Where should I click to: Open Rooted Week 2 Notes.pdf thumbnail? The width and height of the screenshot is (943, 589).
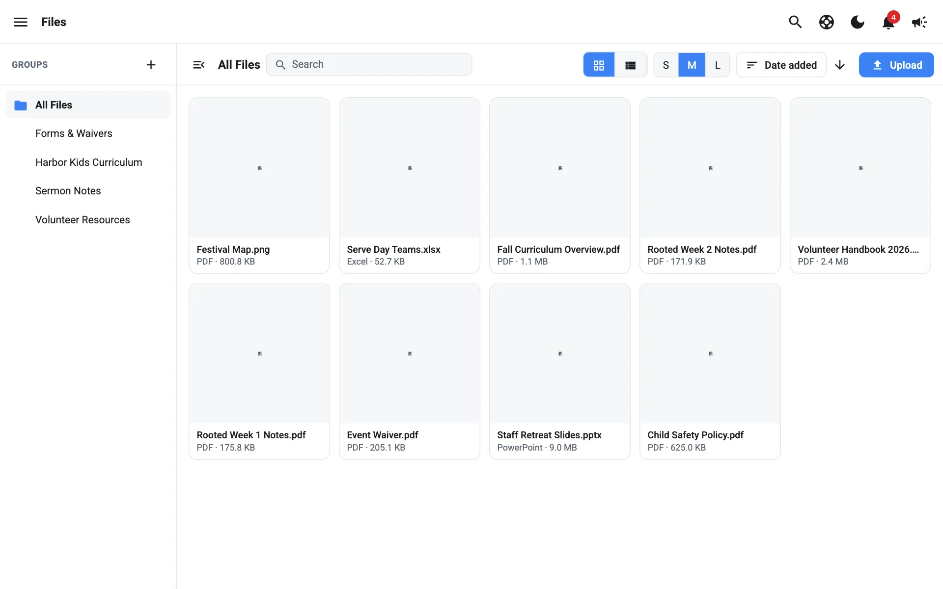coord(710,168)
